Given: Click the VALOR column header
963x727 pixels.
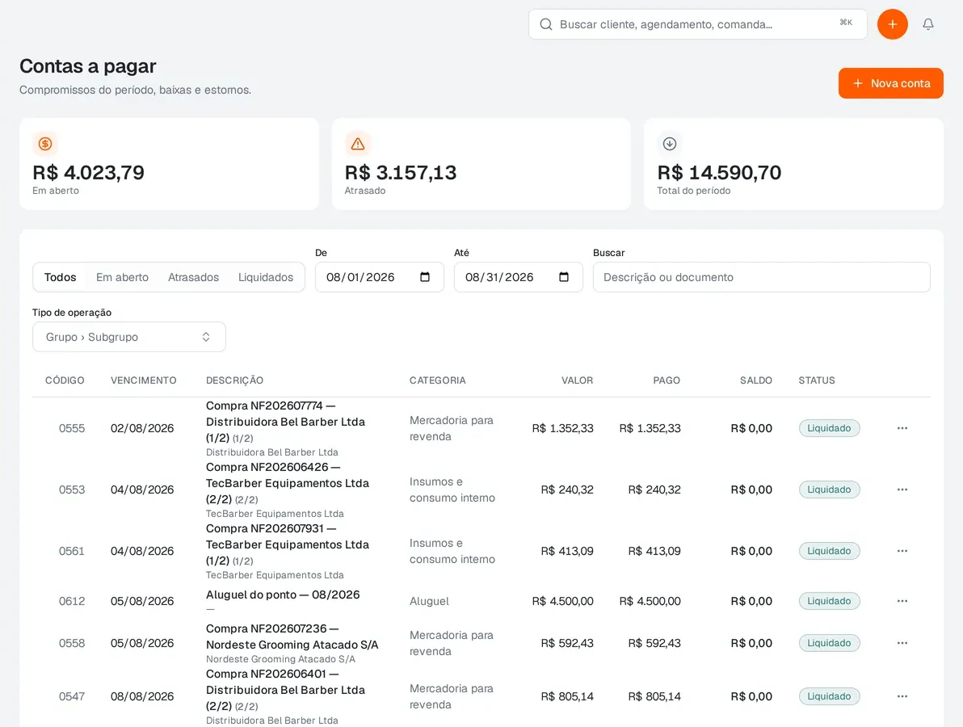Looking at the screenshot, I should 578,380.
